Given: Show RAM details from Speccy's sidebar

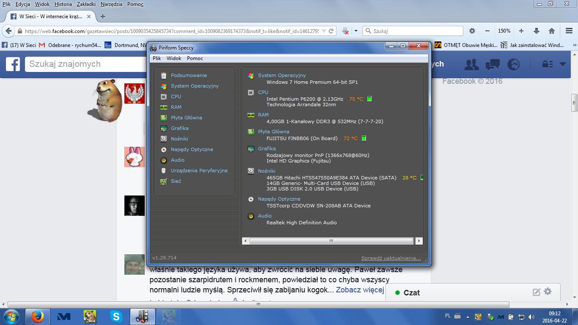Looking at the screenshot, I should 176,107.
